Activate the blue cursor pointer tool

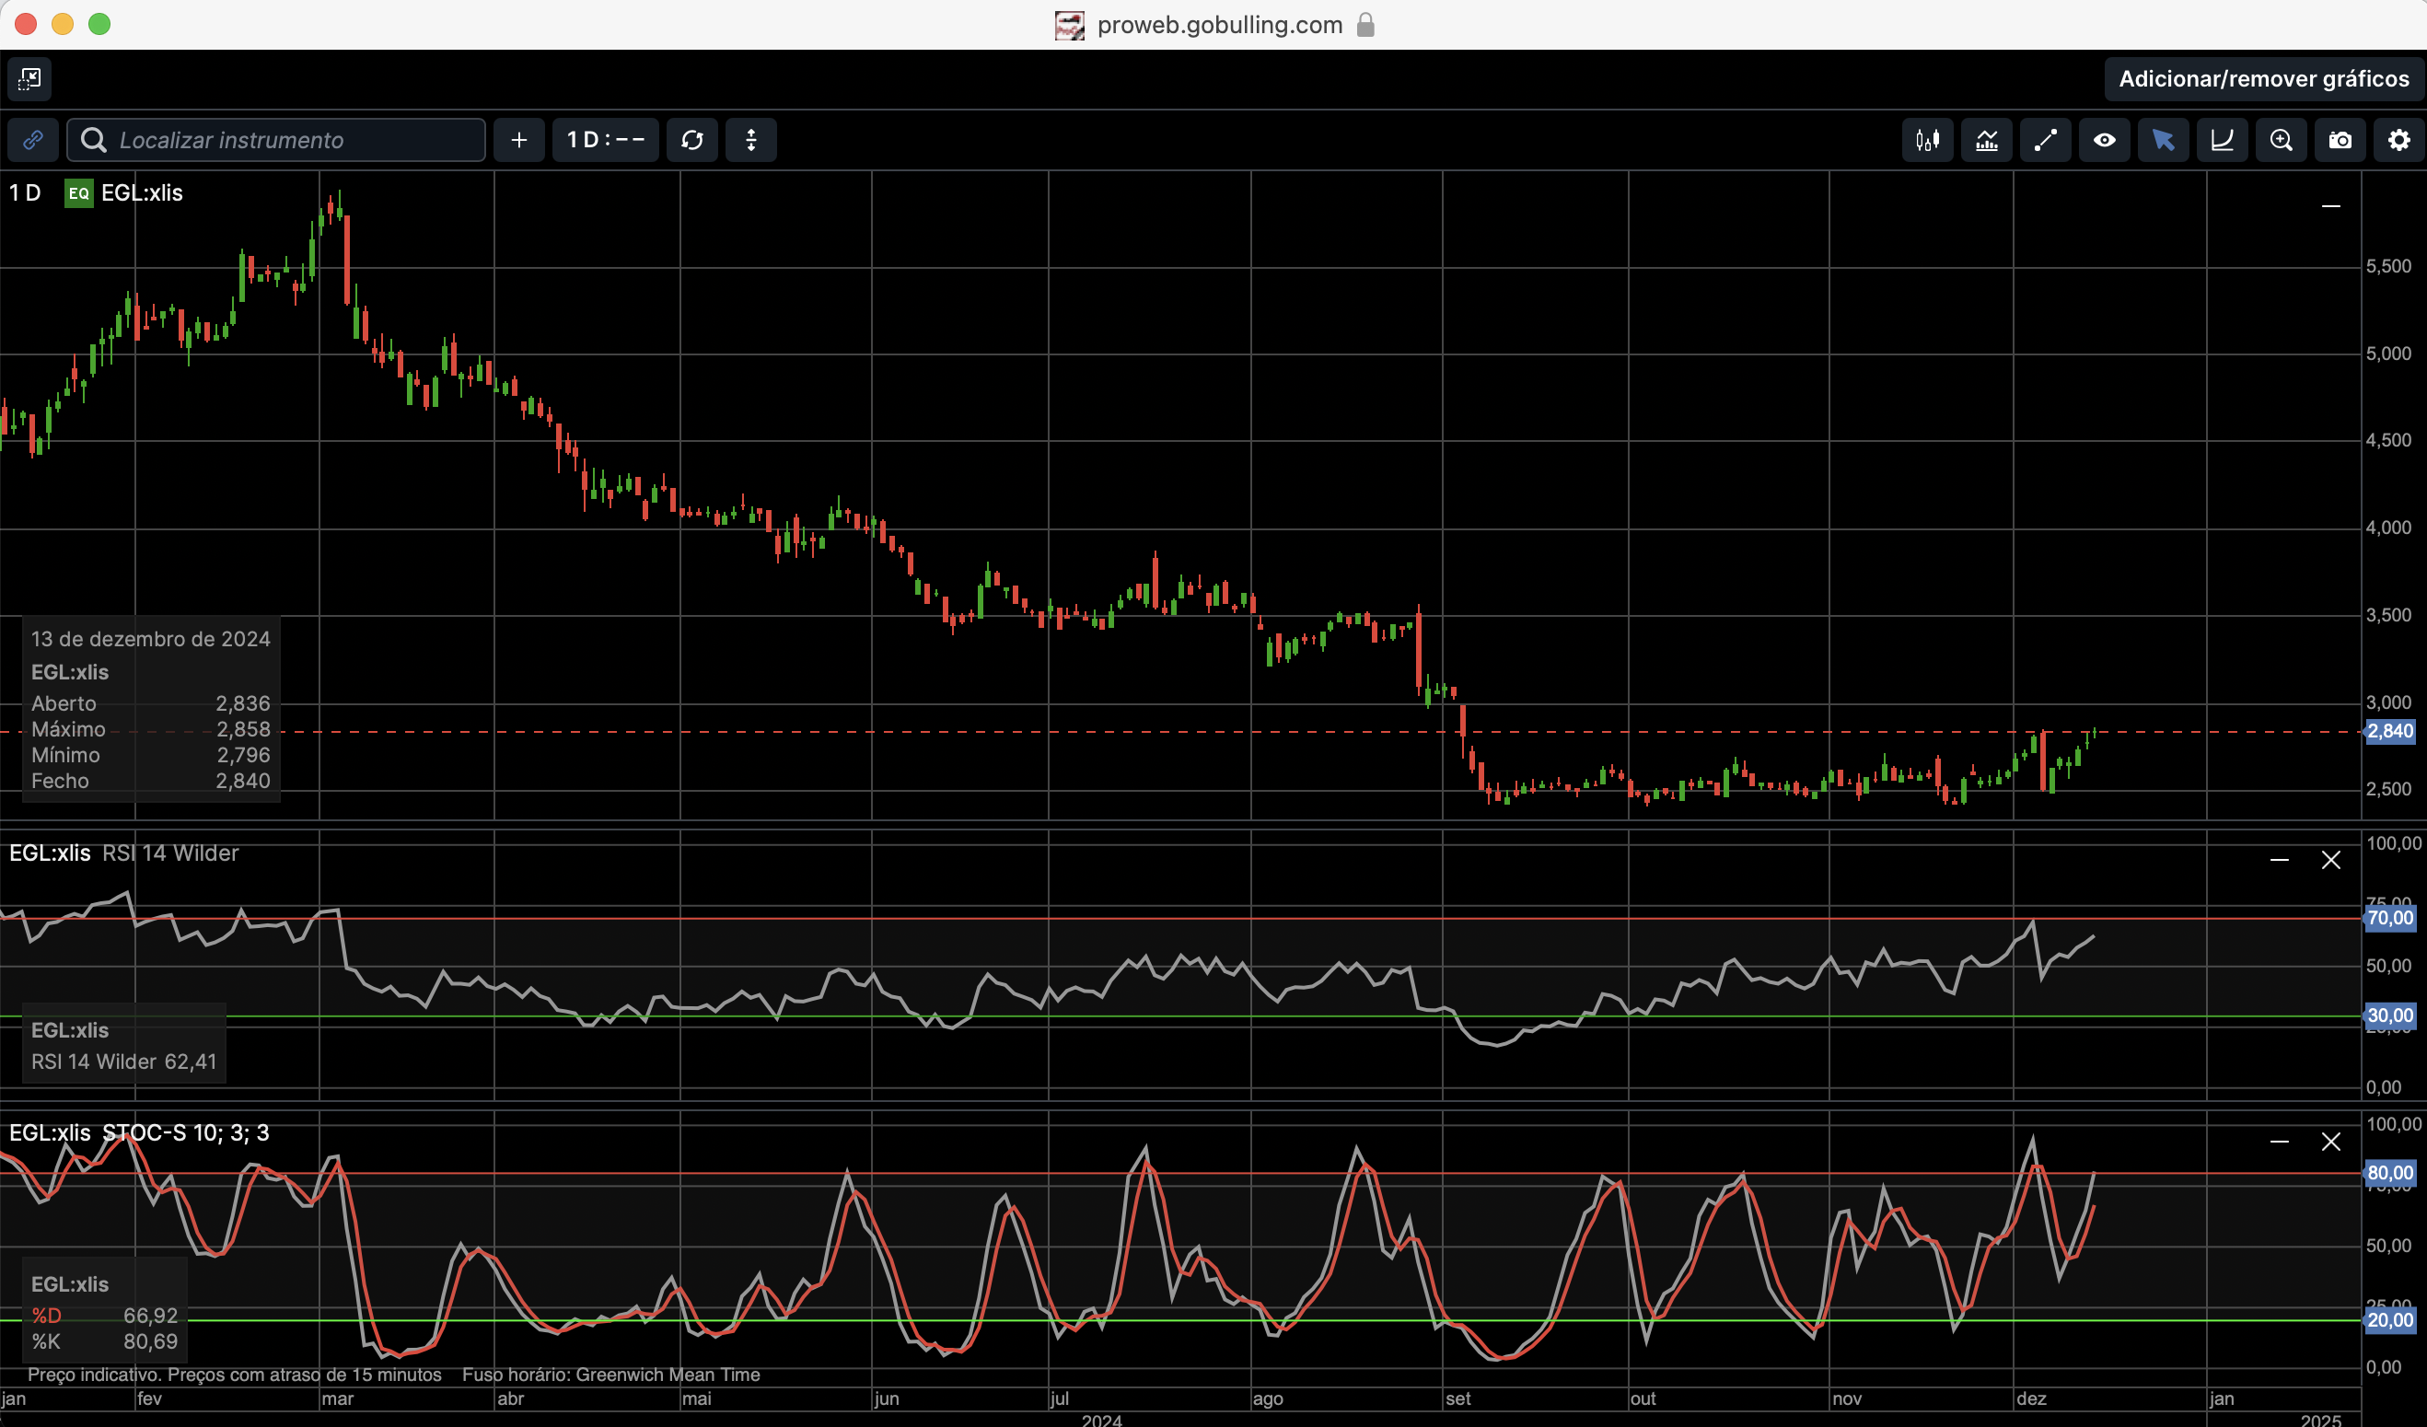[x=2163, y=141]
